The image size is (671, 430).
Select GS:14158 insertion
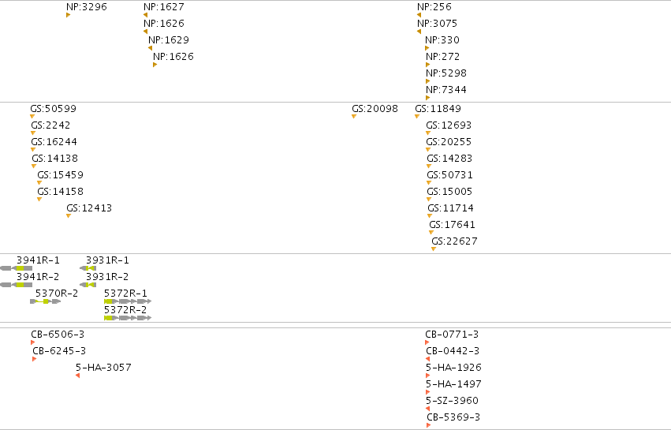pyautogui.click(x=61, y=192)
